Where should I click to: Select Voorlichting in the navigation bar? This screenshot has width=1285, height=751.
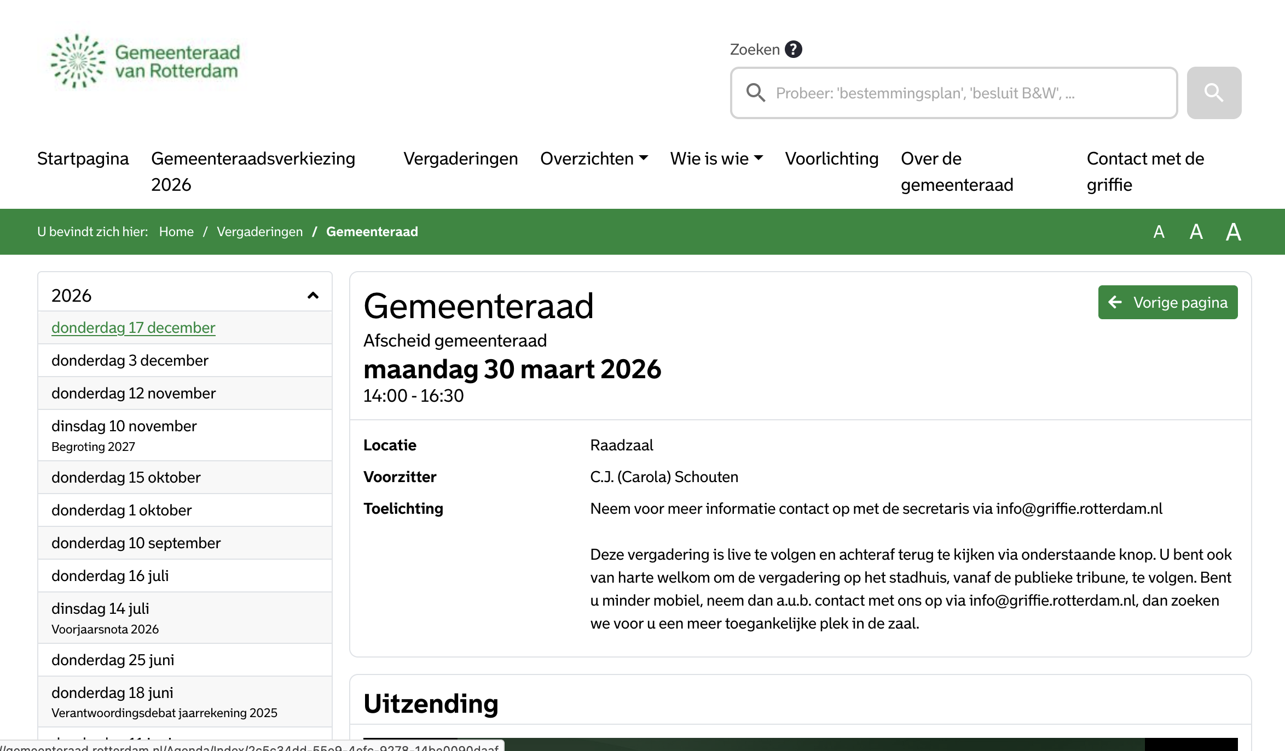point(831,159)
